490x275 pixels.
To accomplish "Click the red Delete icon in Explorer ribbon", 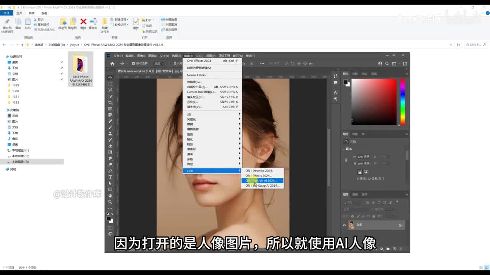I will [83, 22].
